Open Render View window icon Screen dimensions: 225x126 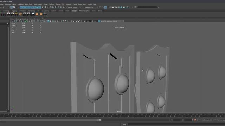tap(110, 7)
